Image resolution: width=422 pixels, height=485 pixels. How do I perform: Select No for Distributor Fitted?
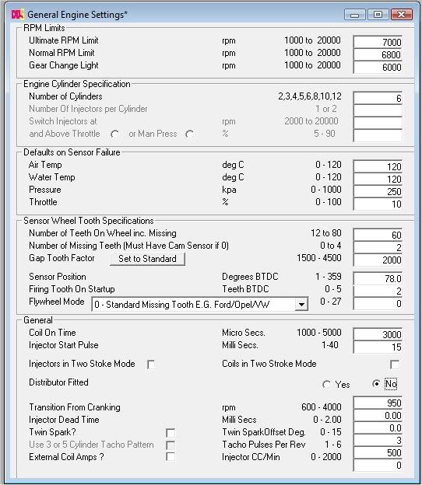(376, 384)
